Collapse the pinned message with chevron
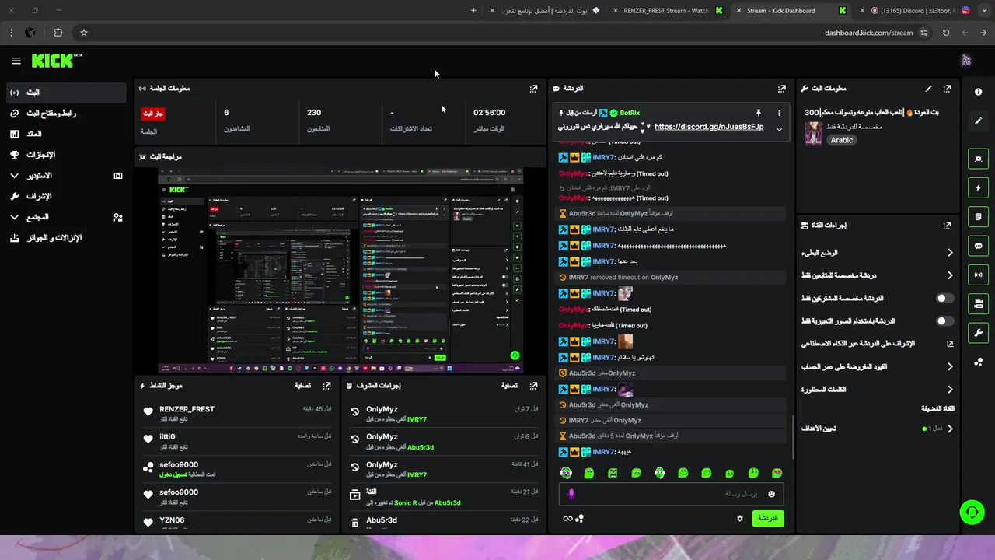The image size is (995, 560). point(779,129)
